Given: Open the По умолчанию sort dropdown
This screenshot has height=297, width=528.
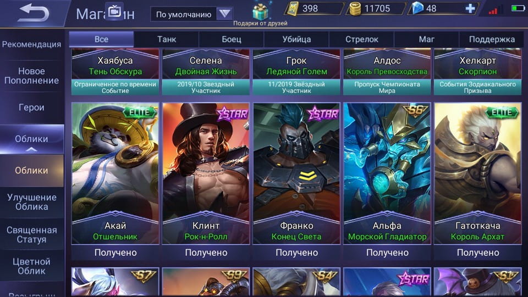Looking at the screenshot, I should coord(192,14).
